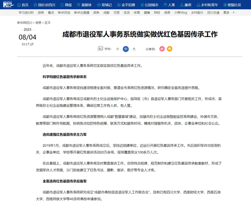The height and width of the screenshot is (207, 251).
Task: Go to 信息 channel in subnav
Action: [167, 13]
